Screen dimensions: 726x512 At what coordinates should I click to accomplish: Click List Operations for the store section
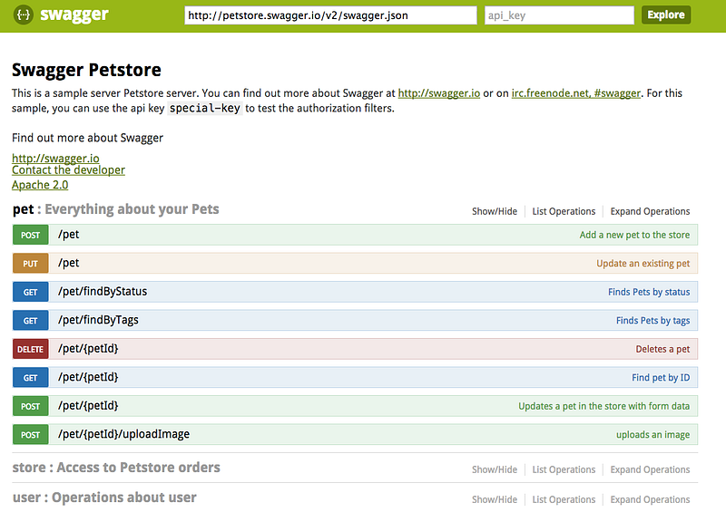click(x=564, y=469)
